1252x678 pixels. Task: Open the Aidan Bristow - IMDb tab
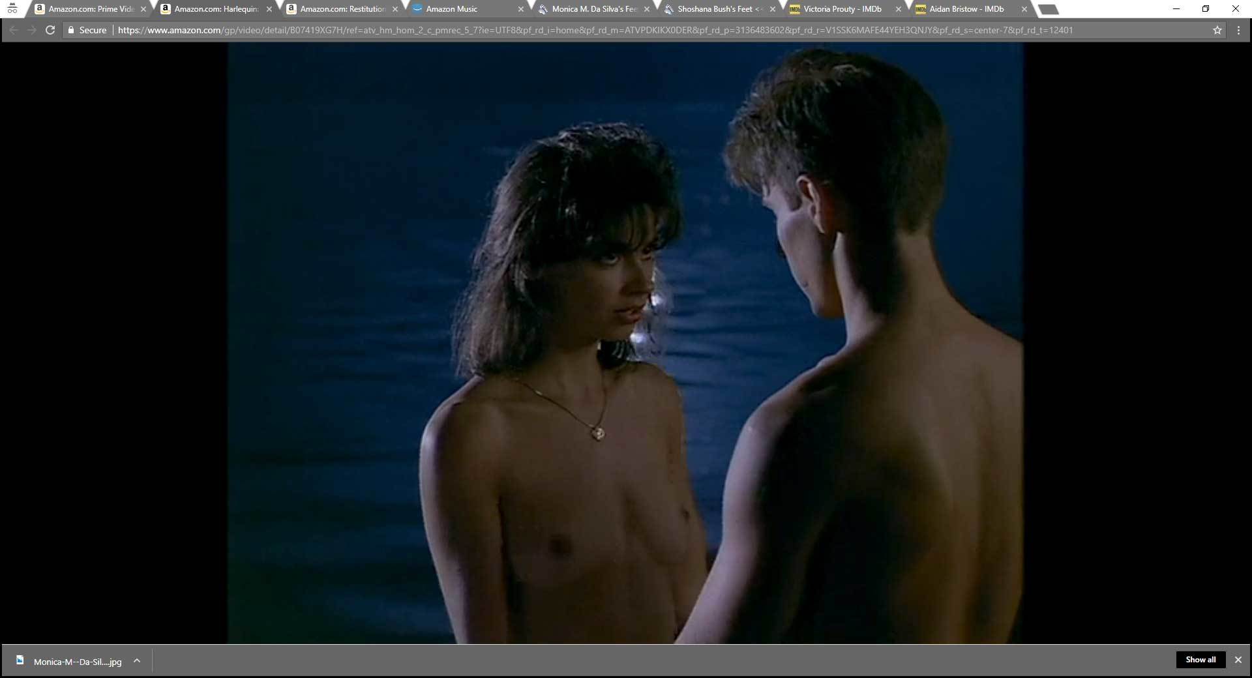tap(966, 9)
